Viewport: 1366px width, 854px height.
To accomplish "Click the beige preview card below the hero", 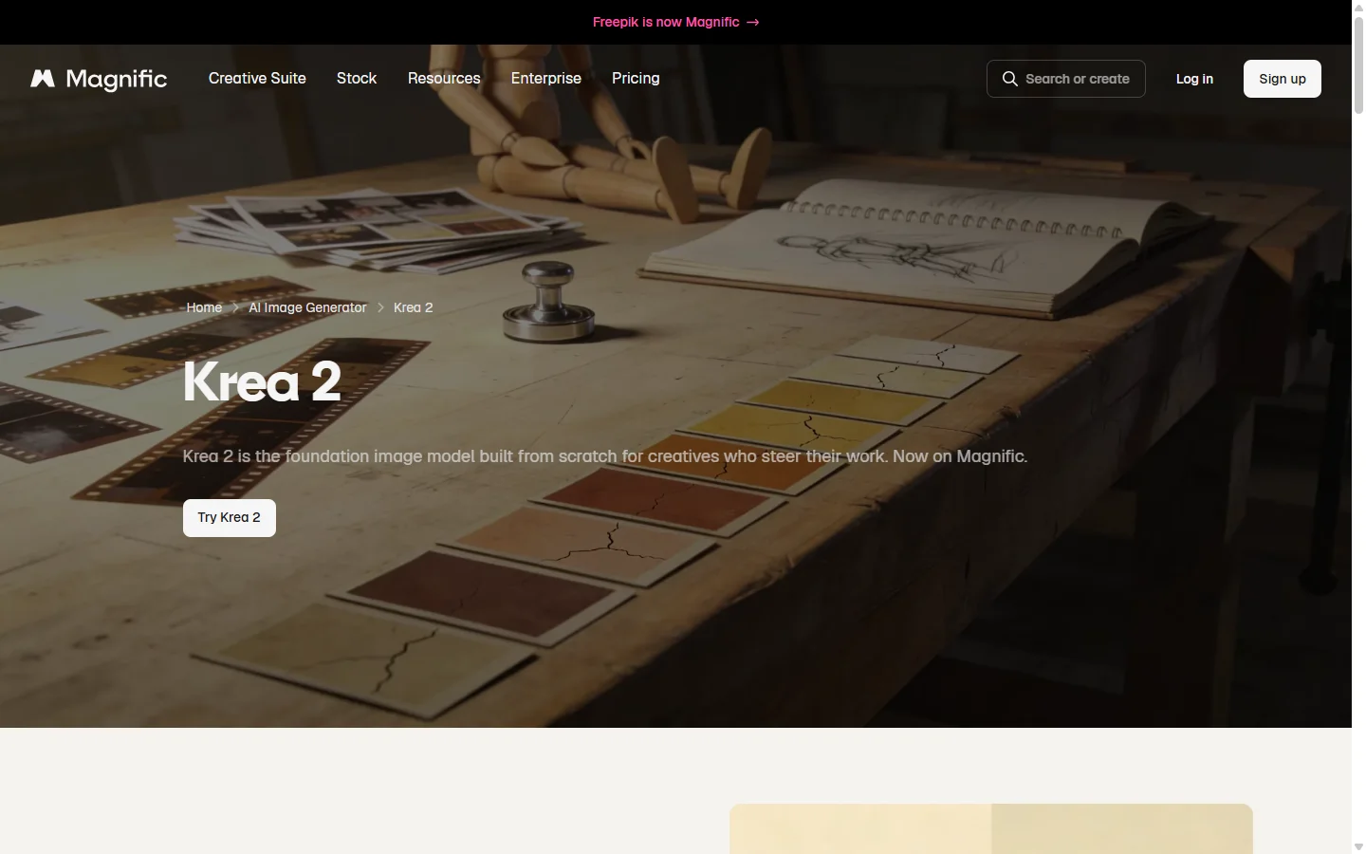I will point(991,829).
